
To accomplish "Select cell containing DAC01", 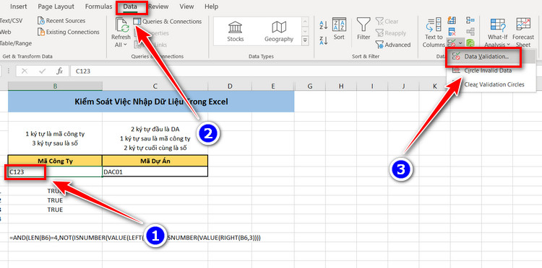I will pyautogui.click(x=155, y=172).
